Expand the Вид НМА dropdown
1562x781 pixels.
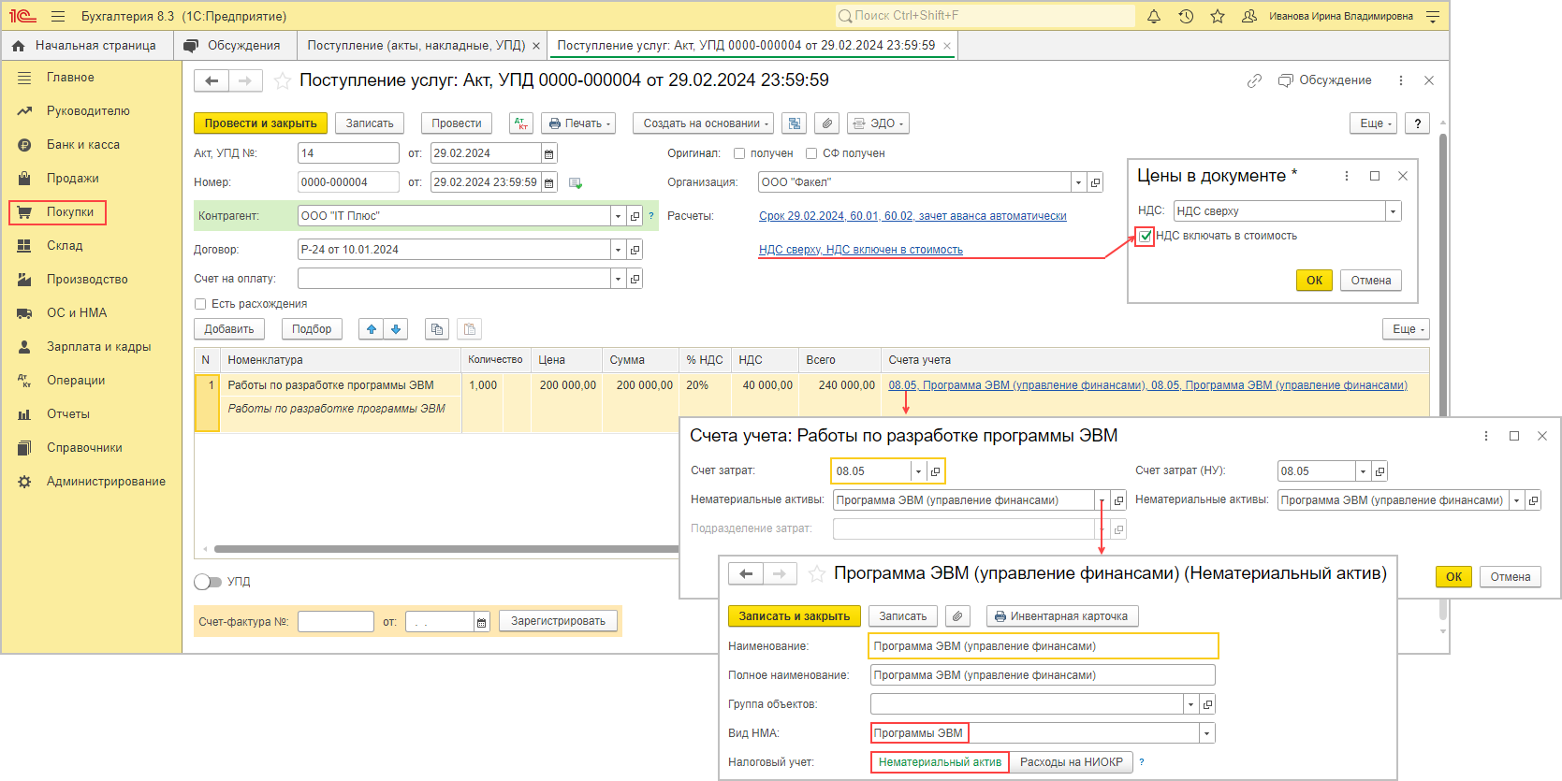(x=1206, y=733)
